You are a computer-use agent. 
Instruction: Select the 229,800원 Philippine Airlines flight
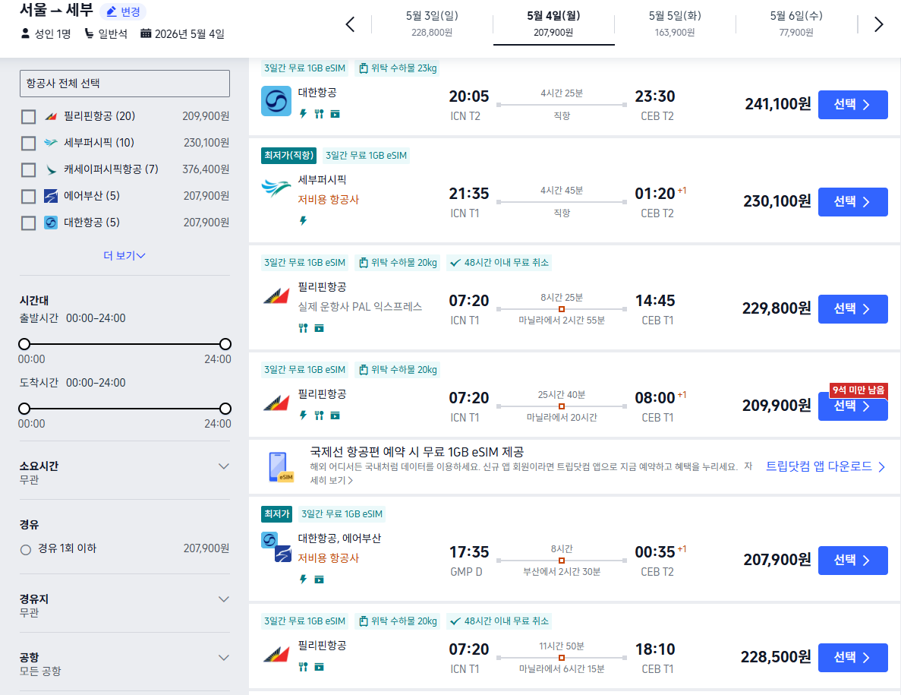[852, 308]
